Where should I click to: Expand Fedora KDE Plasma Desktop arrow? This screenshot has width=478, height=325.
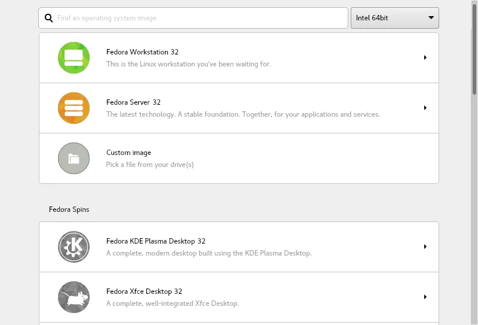[425, 247]
